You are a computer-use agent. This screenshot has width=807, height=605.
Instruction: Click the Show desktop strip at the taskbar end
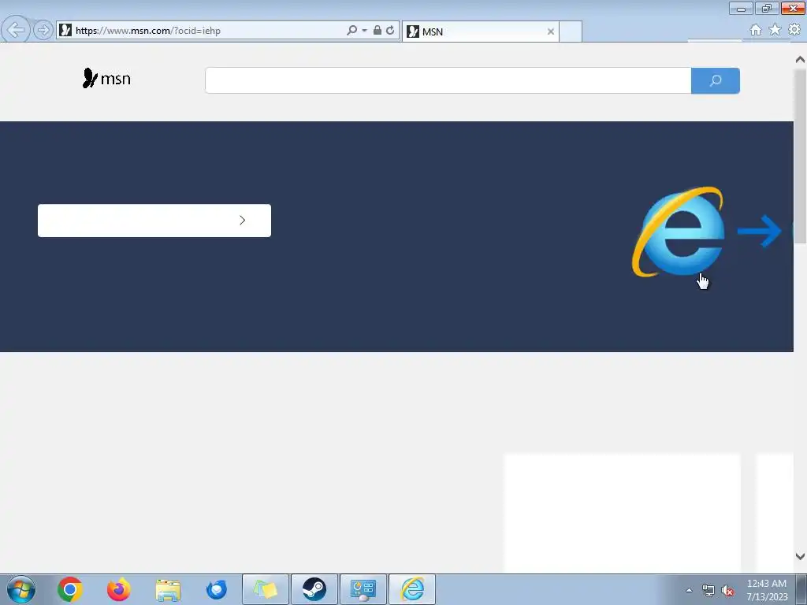(x=801, y=589)
